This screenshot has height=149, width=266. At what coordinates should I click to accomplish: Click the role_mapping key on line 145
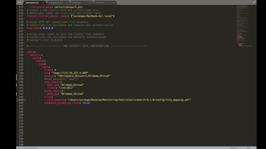(x=56, y=100)
